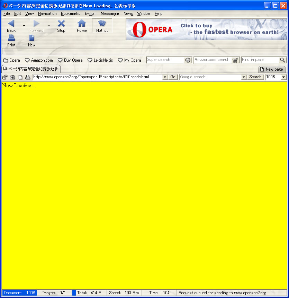The height and width of the screenshot is (298, 289).
Task: Click the Find in page magnifier icon
Action: coord(282,60)
